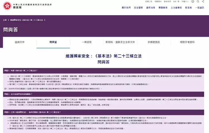Open the 相關參考資料 tab
Viewport: 209px width, 133px height.
[187, 42]
